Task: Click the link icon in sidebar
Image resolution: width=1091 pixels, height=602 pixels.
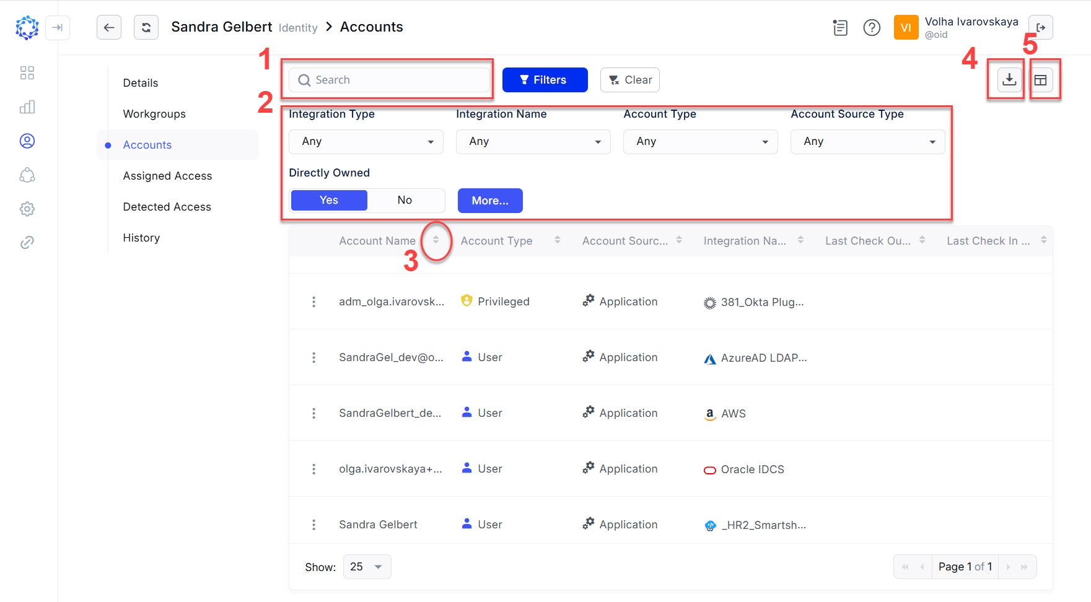Action: point(27,242)
